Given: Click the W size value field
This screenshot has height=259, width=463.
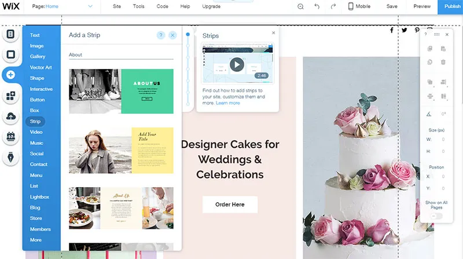Looking at the screenshot, I should pos(443,139).
